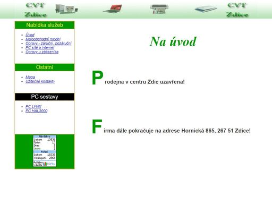Click the TOPlist logo in counter
The image size is (272, 204).
pos(49,164)
